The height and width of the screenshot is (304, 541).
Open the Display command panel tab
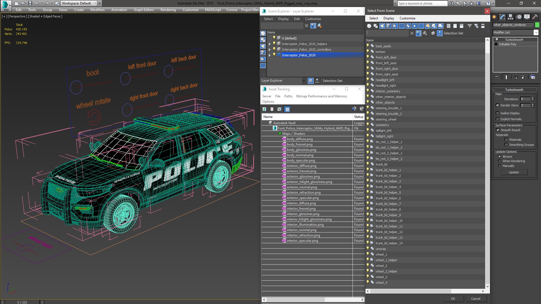click(527, 17)
